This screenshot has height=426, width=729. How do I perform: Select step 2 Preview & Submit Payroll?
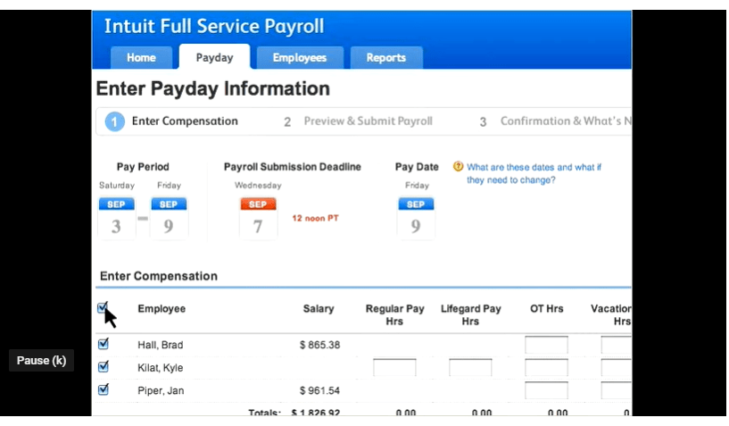359,121
